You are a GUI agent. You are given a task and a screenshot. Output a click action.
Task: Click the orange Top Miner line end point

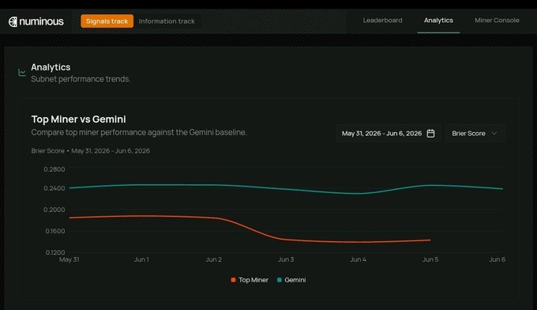(430, 240)
